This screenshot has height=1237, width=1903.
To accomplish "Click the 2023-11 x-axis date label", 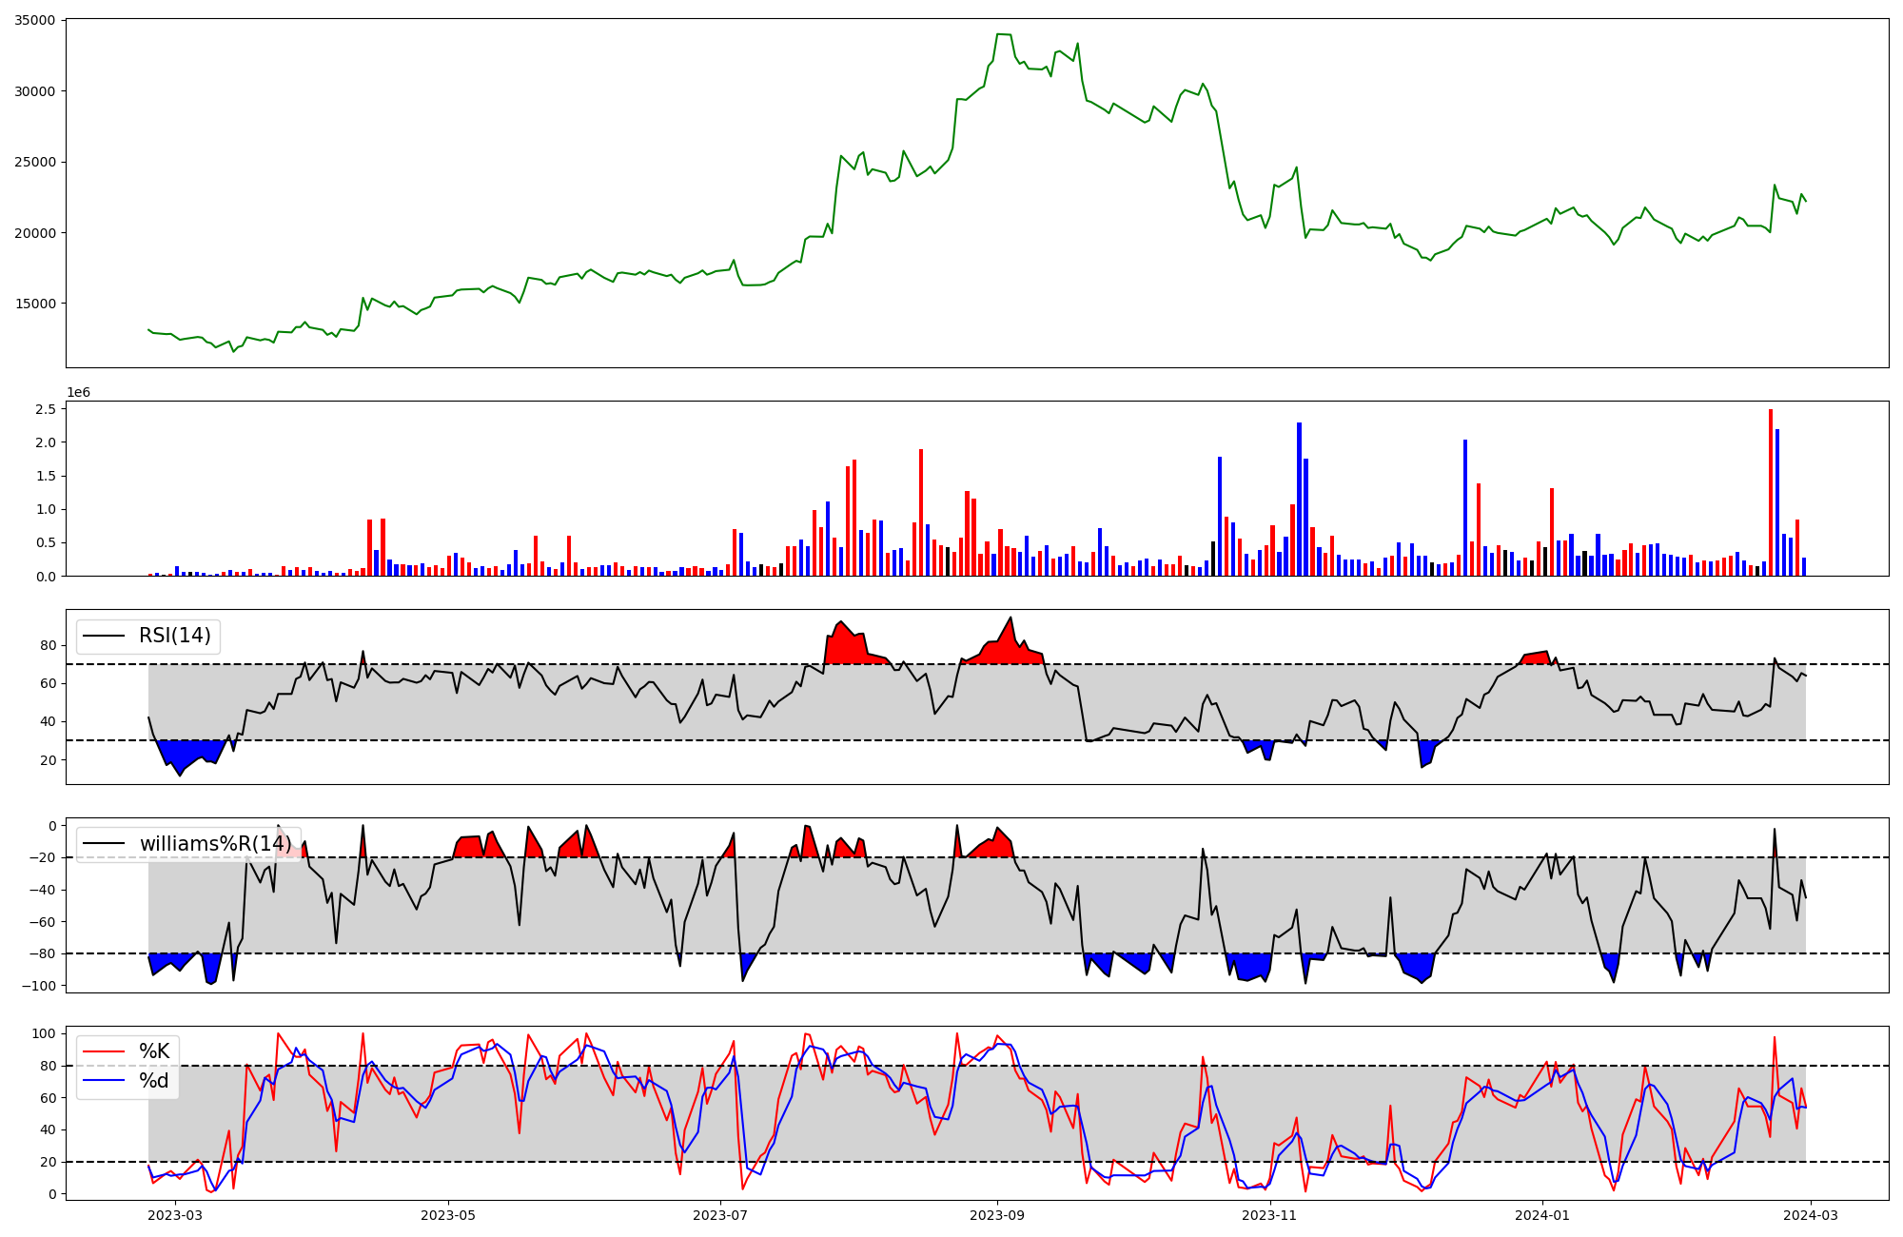I will point(1269,1215).
